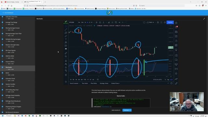Bookmark page with browser star icon
The width and height of the screenshot is (208, 117).
136,6
